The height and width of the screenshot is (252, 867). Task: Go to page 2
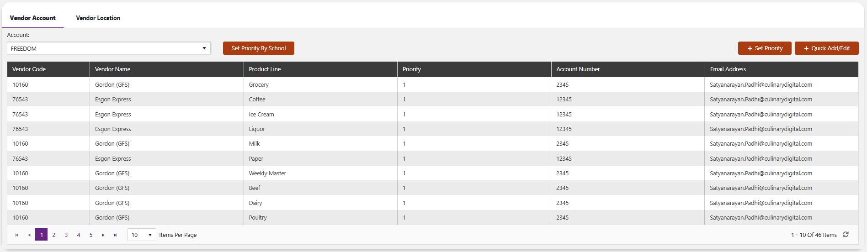54,235
